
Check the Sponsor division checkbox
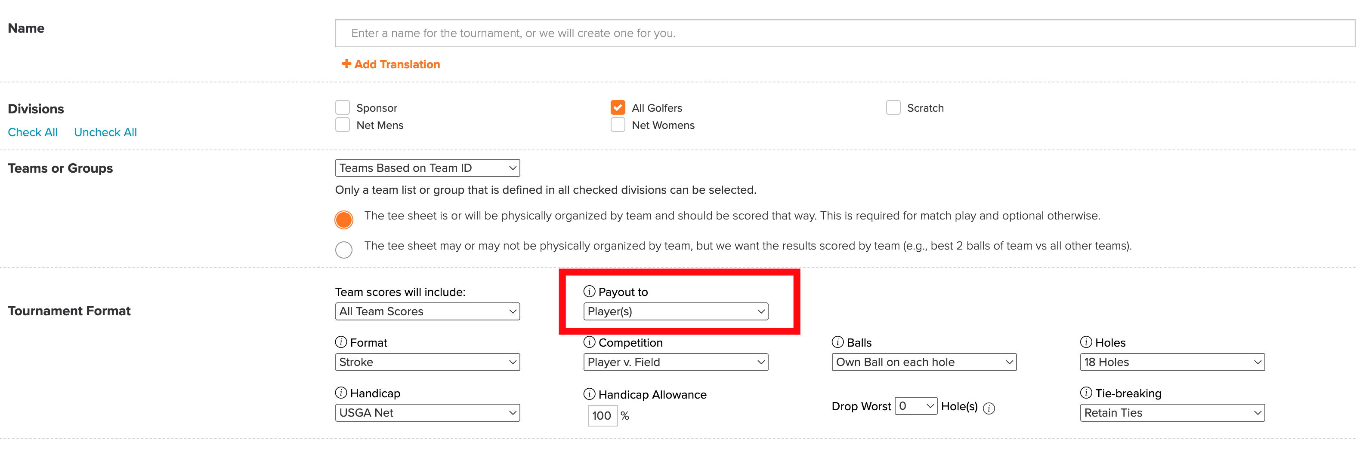click(x=343, y=107)
